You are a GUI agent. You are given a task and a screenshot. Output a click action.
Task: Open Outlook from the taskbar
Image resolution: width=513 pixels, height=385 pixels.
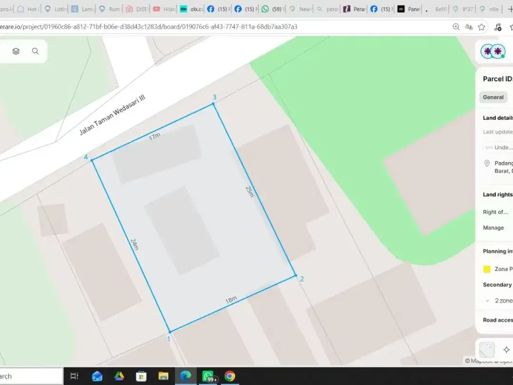(x=97, y=376)
